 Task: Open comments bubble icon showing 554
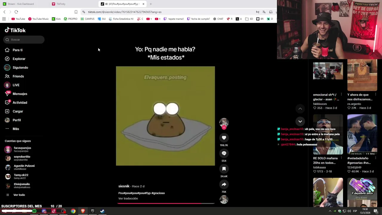coord(224,153)
